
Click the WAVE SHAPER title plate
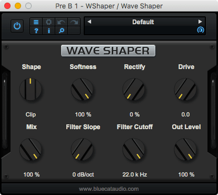108,51
